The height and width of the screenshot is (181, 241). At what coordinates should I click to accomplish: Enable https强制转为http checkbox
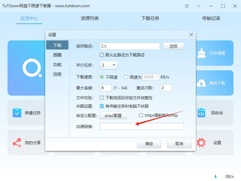[141, 115]
